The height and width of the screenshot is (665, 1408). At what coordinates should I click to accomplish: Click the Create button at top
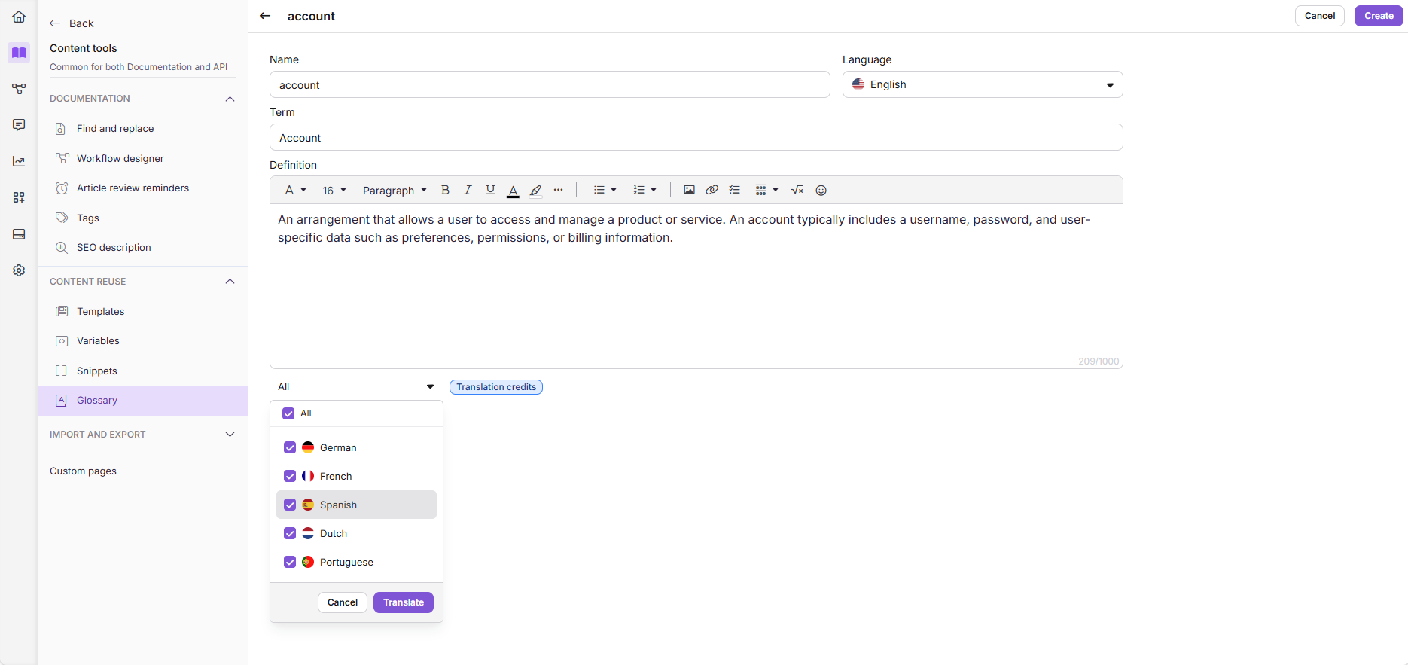[x=1378, y=16]
